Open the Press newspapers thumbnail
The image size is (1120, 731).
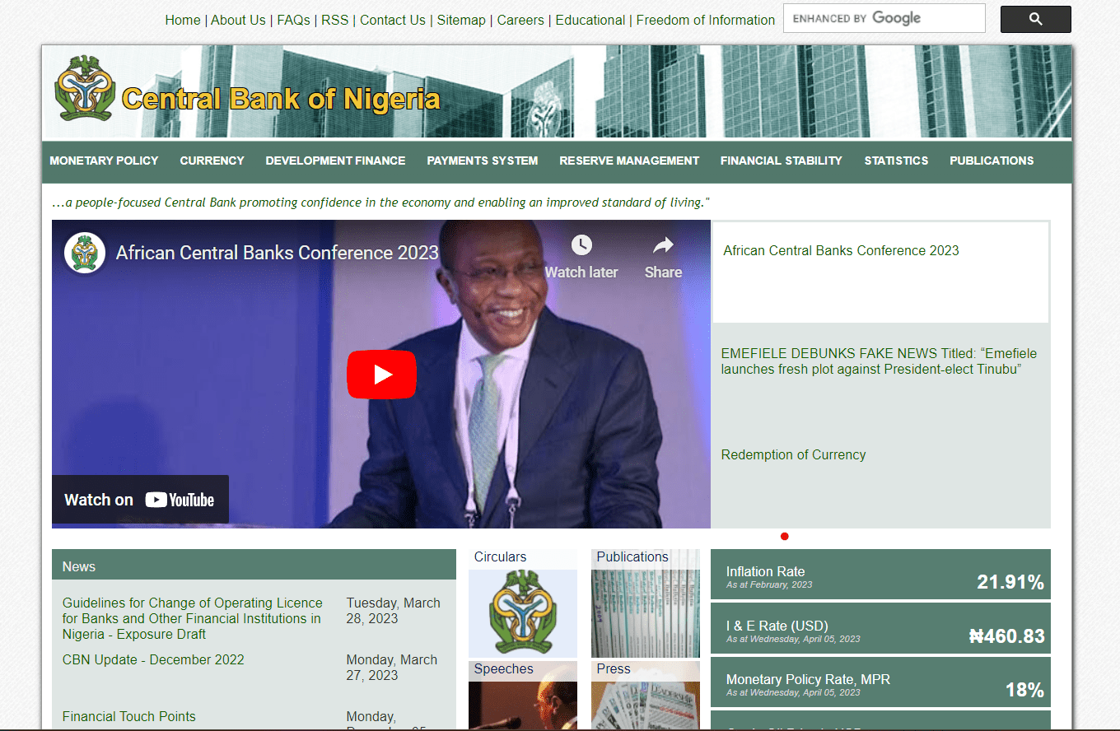point(646,696)
